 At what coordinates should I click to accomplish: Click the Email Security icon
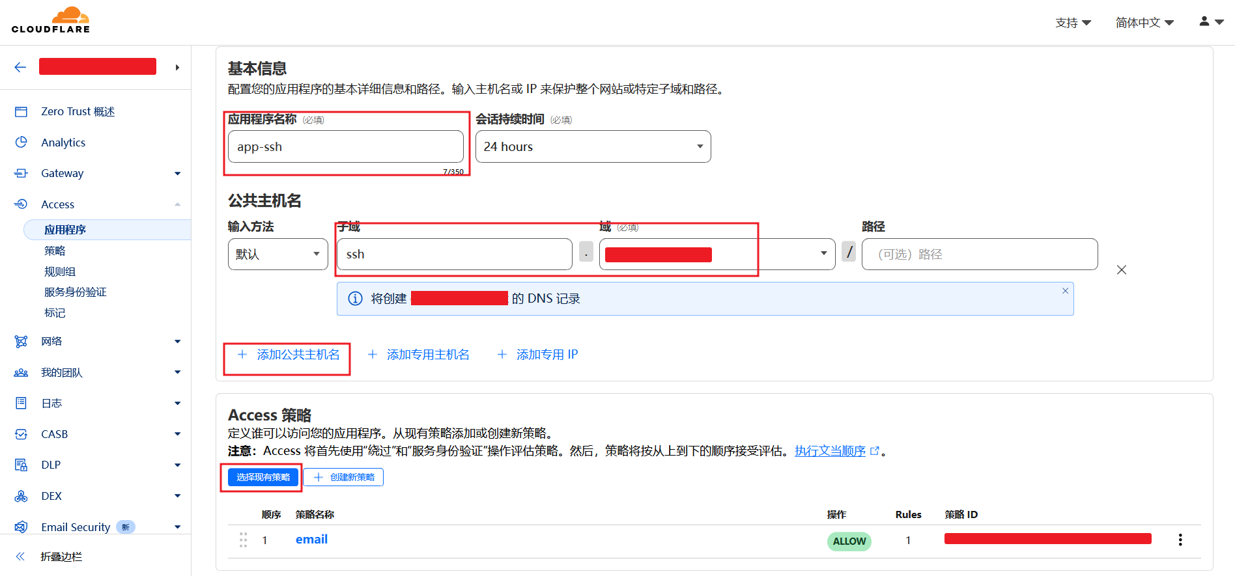pyautogui.click(x=21, y=527)
